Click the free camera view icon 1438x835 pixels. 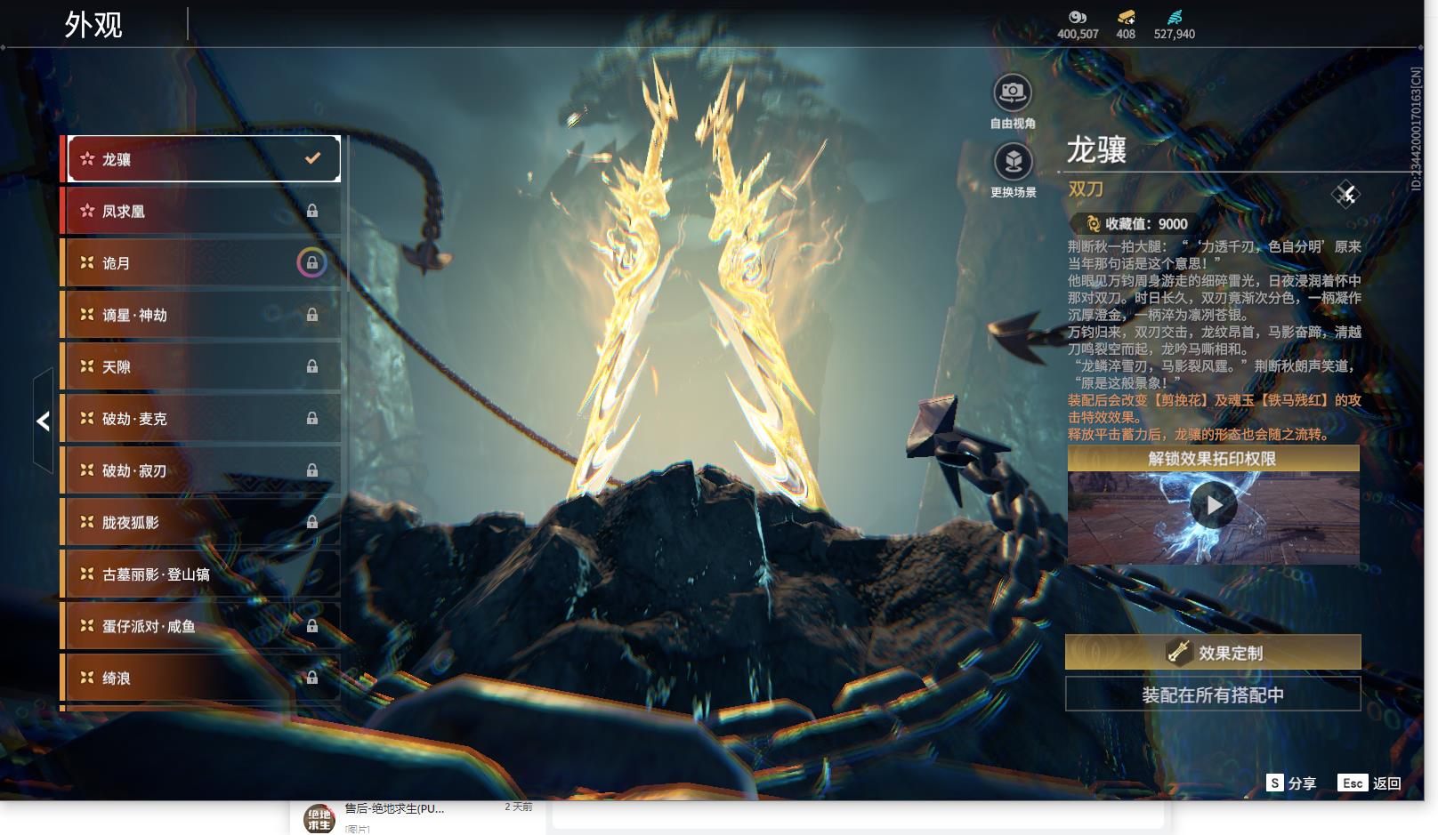(x=1012, y=92)
